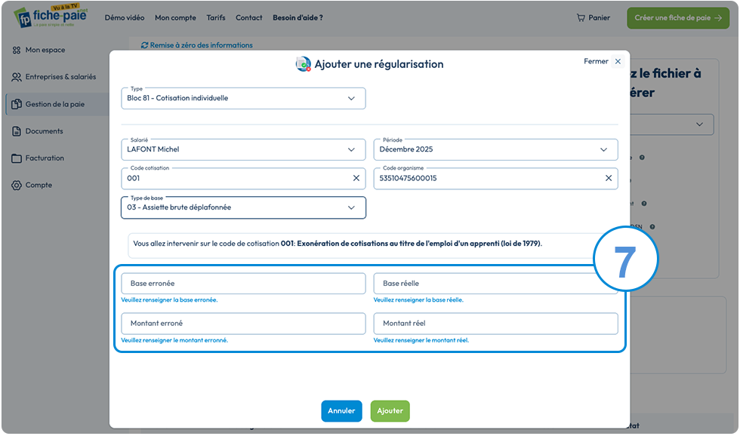Open the Tarifs menu item
Screen dimensions: 740x436
coord(216,18)
